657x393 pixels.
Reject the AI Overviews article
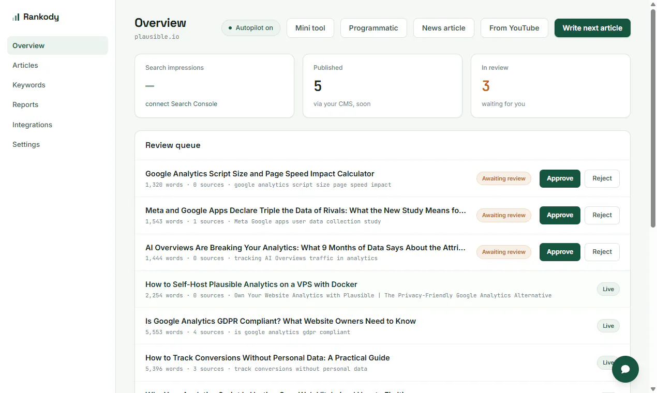point(602,252)
